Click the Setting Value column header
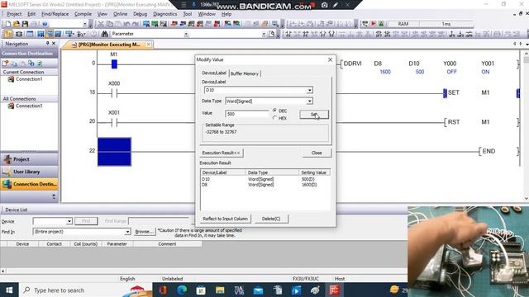This screenshot has height=297, width=529. pyautogui.click(x=314, y=172)
